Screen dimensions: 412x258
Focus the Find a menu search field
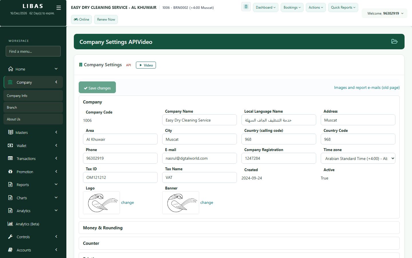tap(33, 51)
